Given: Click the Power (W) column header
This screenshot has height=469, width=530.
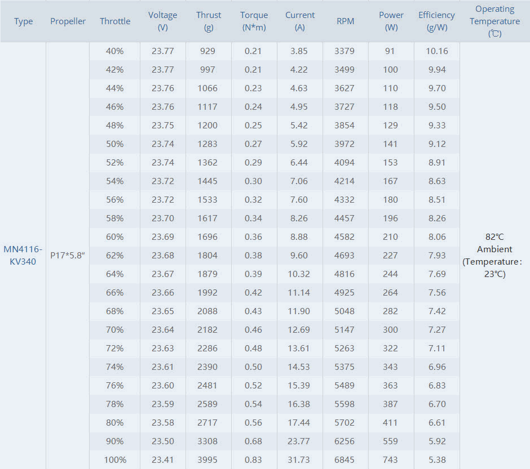Looking at the screenshot, I should pyautogui.click(x=391, y=21).
